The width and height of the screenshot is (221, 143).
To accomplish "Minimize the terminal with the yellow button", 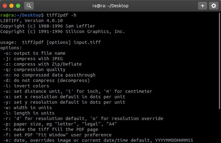I will click(11, 5).
